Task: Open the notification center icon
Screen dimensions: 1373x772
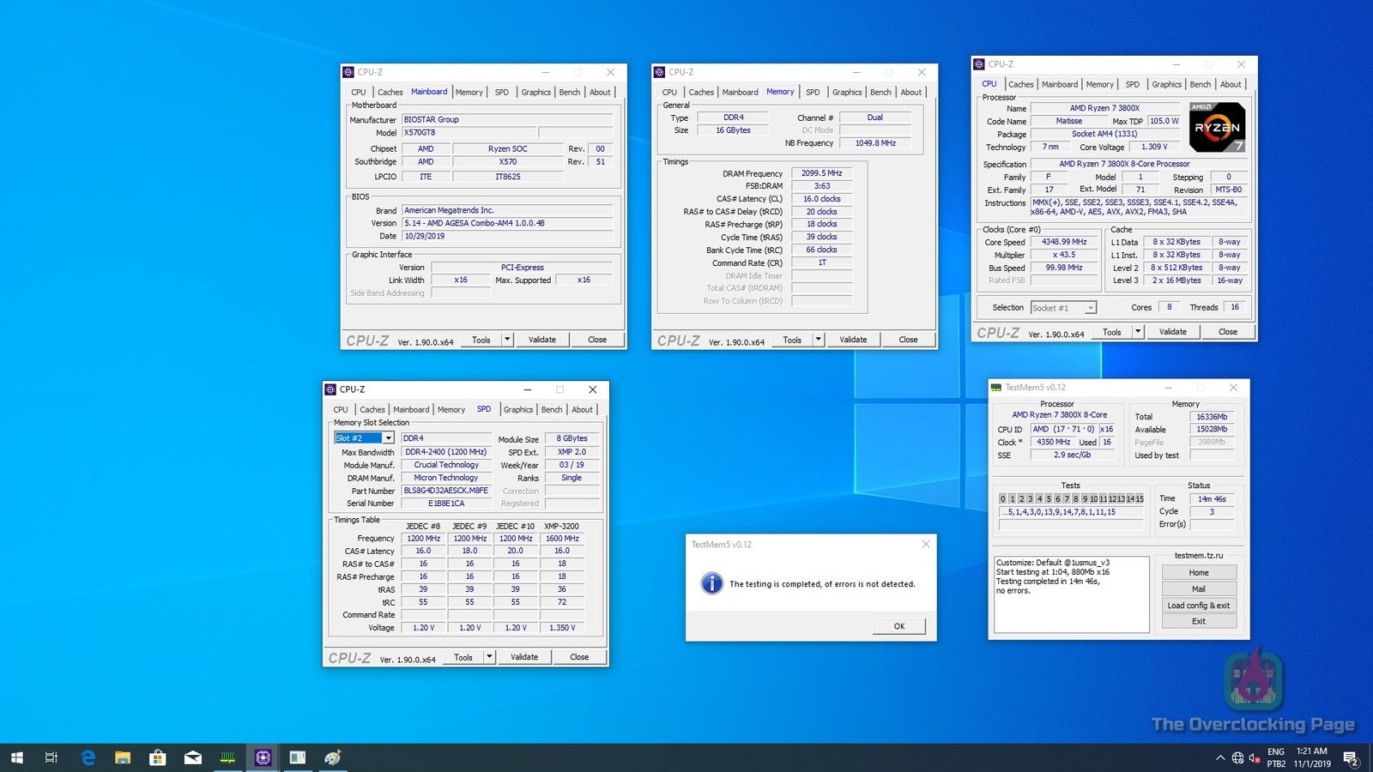Action: click(x=1350, y=757)
